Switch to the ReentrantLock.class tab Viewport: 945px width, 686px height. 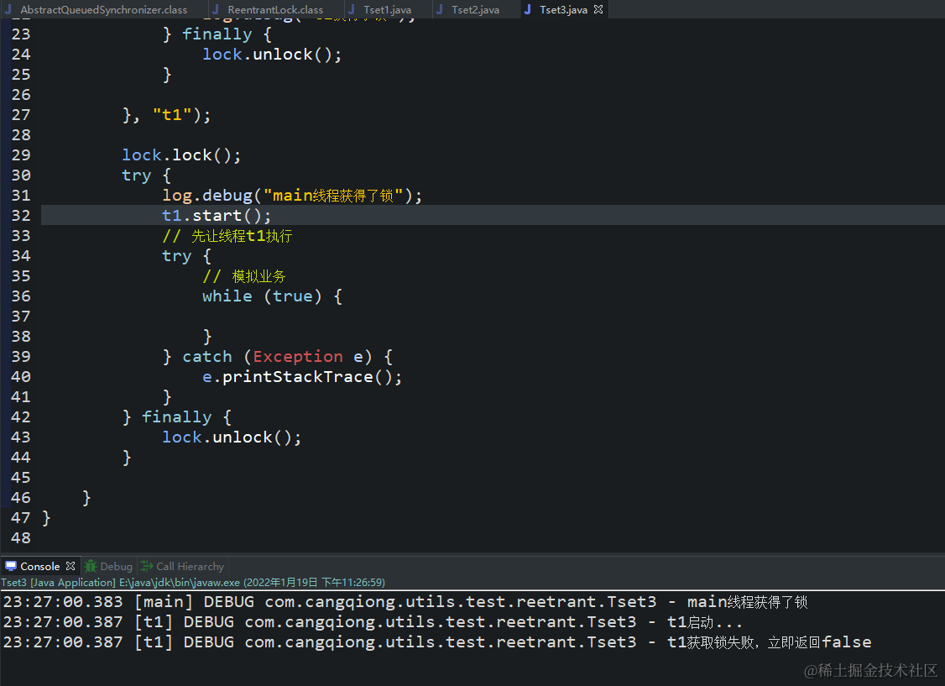click(x=274, y=9)
